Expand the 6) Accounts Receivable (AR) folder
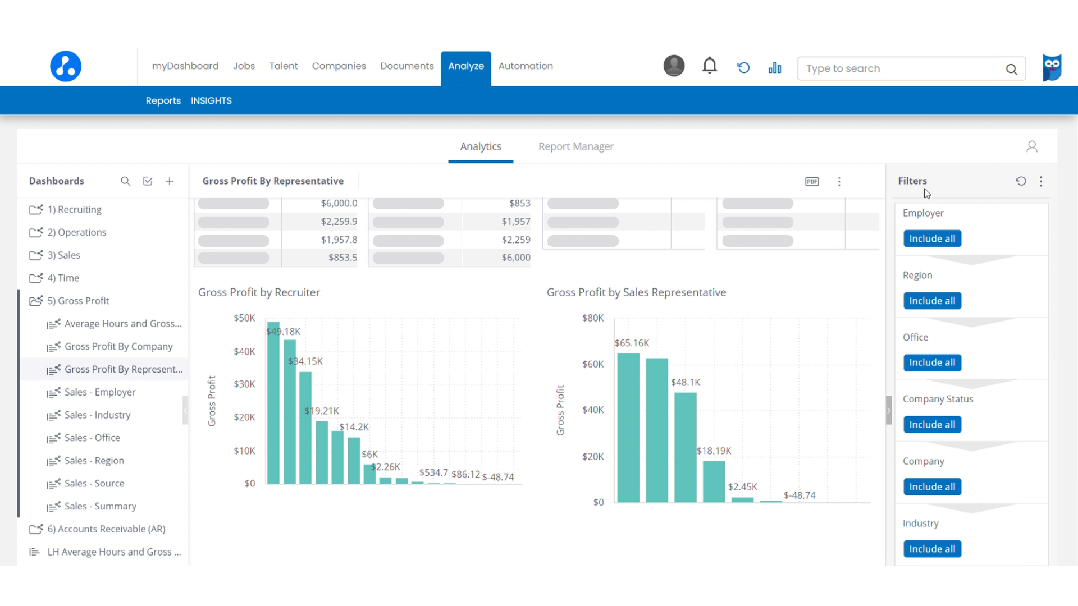 [106, 529]
